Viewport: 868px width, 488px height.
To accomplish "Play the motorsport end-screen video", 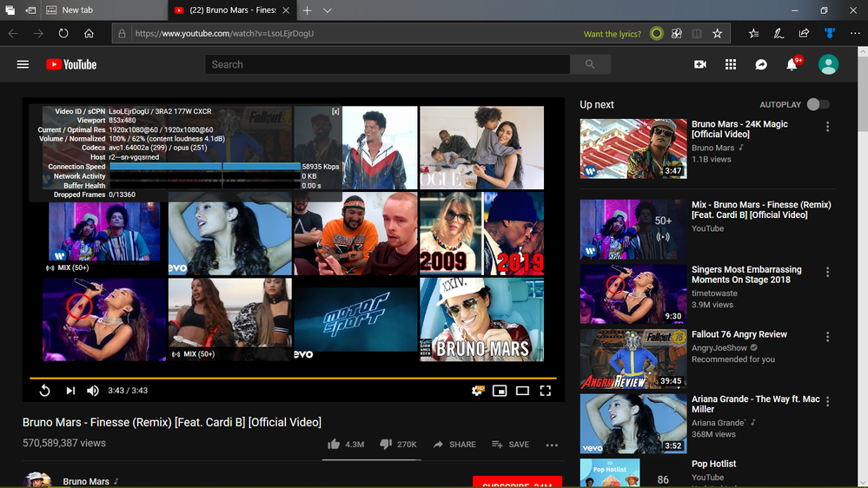I will [355, 320].
